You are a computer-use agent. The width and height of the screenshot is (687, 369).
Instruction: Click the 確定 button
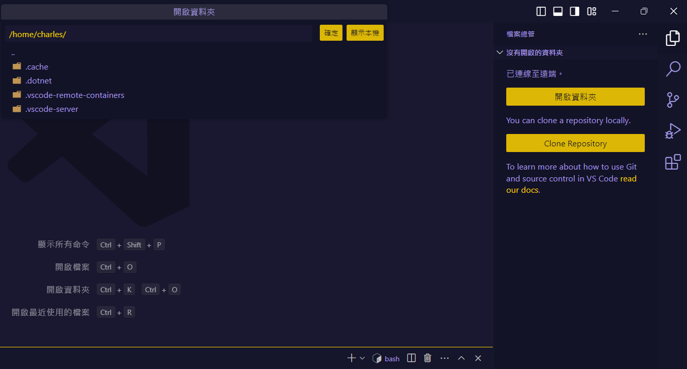[x=331, y=33]
